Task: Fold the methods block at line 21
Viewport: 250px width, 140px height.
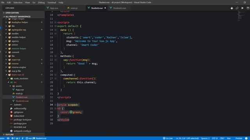Action: click(55, 56)
